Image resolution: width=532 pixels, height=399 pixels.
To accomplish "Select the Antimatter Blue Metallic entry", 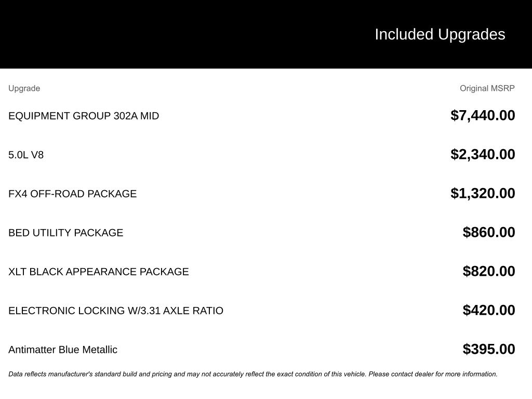I will 63,350.
